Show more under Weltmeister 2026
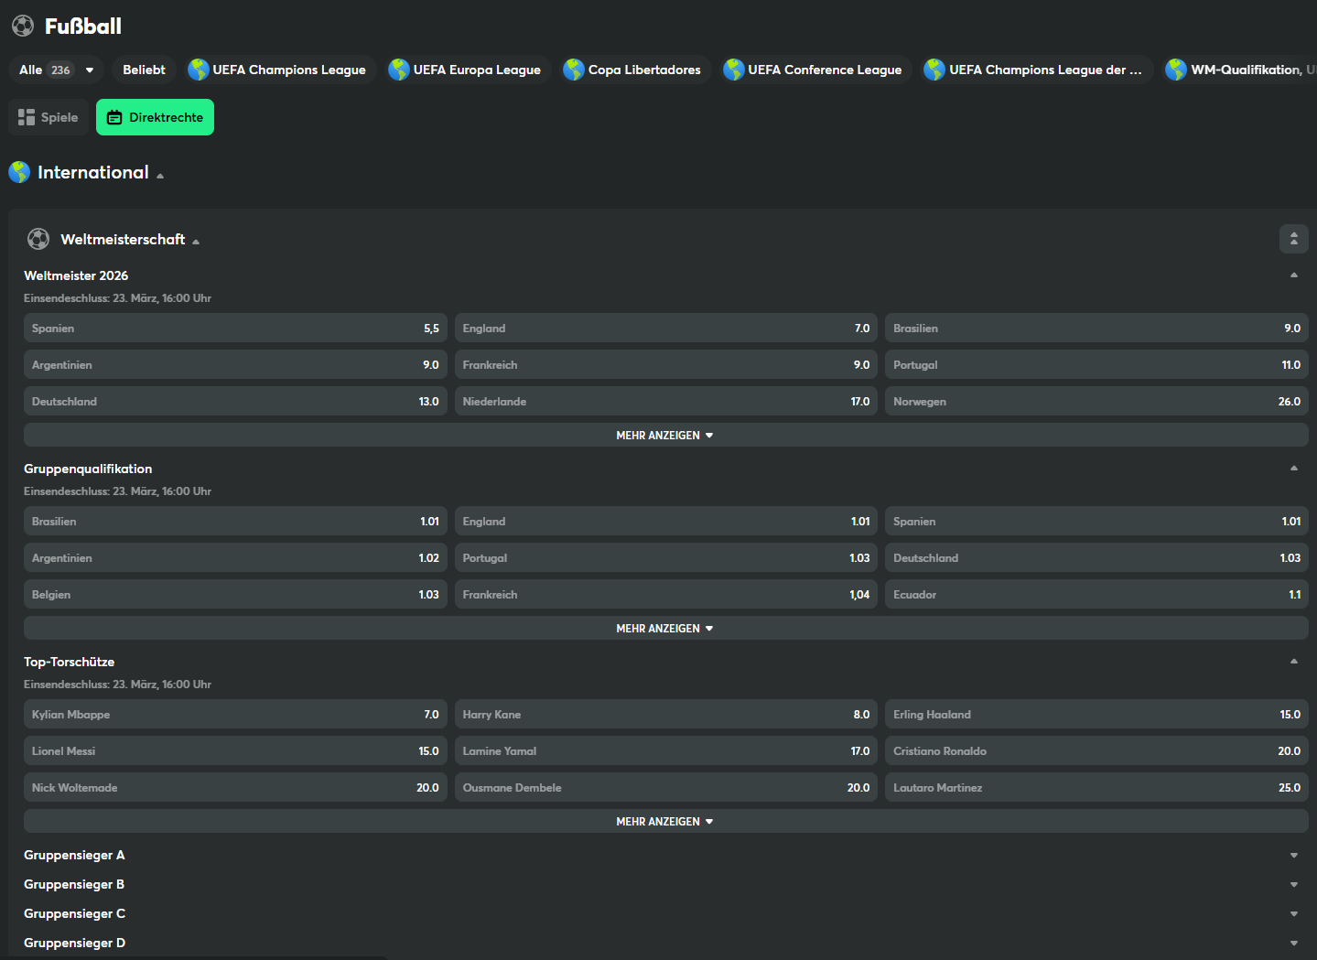 click(665, 436)
